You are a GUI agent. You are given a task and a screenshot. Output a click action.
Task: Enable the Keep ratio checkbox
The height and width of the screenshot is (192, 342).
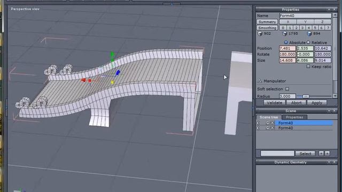coord(308,66)
